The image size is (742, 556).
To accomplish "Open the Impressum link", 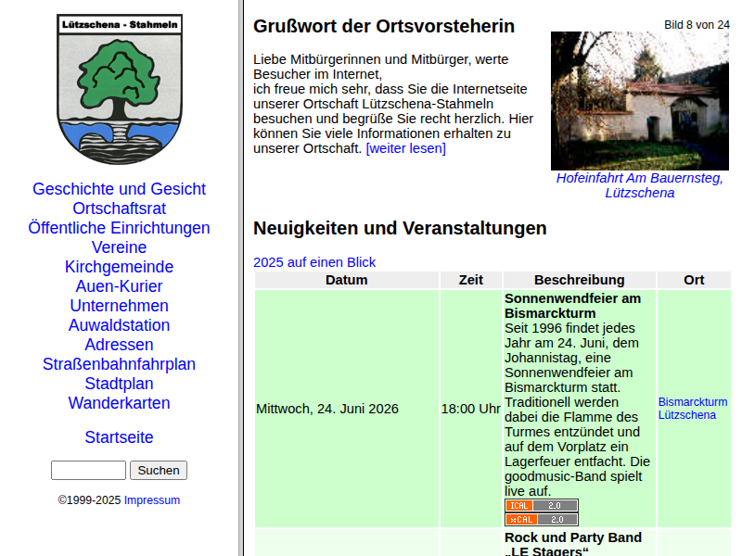I will [152, 499].
